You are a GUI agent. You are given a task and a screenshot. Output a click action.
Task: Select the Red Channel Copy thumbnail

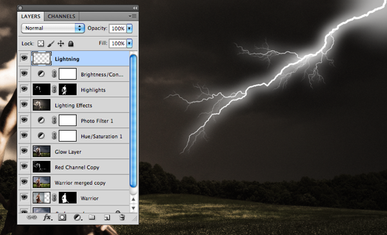(41, 167)
